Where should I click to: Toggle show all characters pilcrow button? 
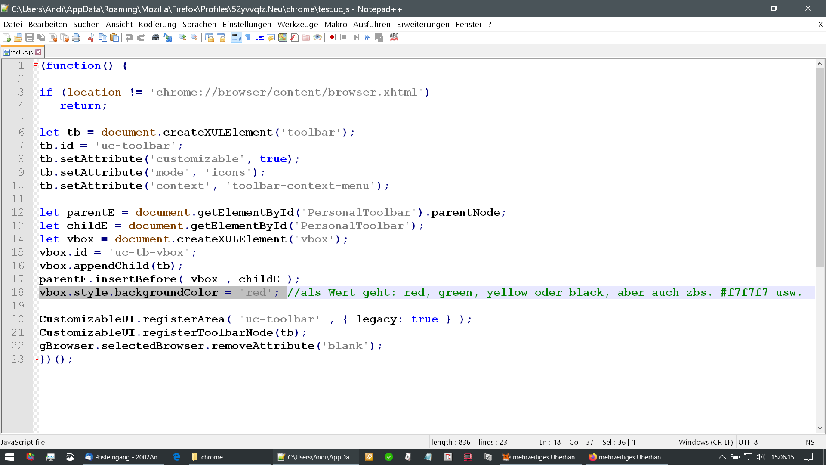pyautogui.click(x=248, y=37)
